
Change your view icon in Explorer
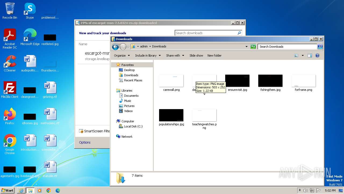pos(296,56)
